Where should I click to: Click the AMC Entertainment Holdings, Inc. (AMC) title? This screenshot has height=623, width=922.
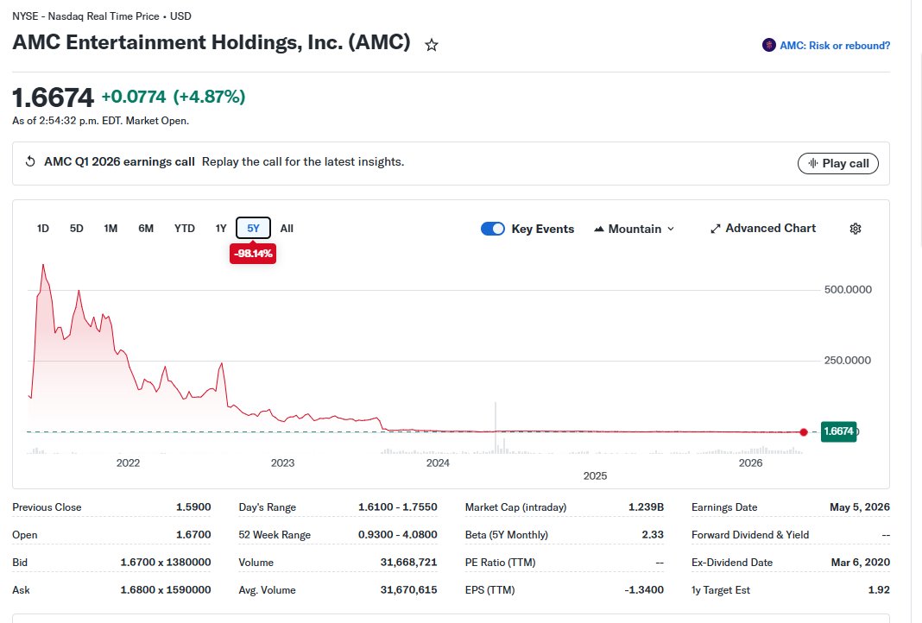[212, 42]
